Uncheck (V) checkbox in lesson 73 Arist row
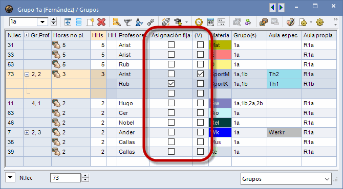 [x=200, y=74]
